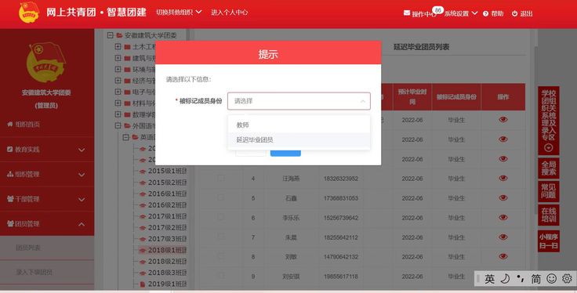Expand the 土木工 tree node plus box
This screenshot has width=577, height=293.
coord(118,47)
